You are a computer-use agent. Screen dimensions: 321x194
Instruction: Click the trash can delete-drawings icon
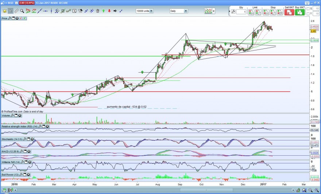pos(98,11)
